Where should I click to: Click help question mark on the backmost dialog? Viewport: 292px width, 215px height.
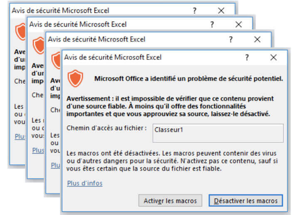tap(195, 11)
